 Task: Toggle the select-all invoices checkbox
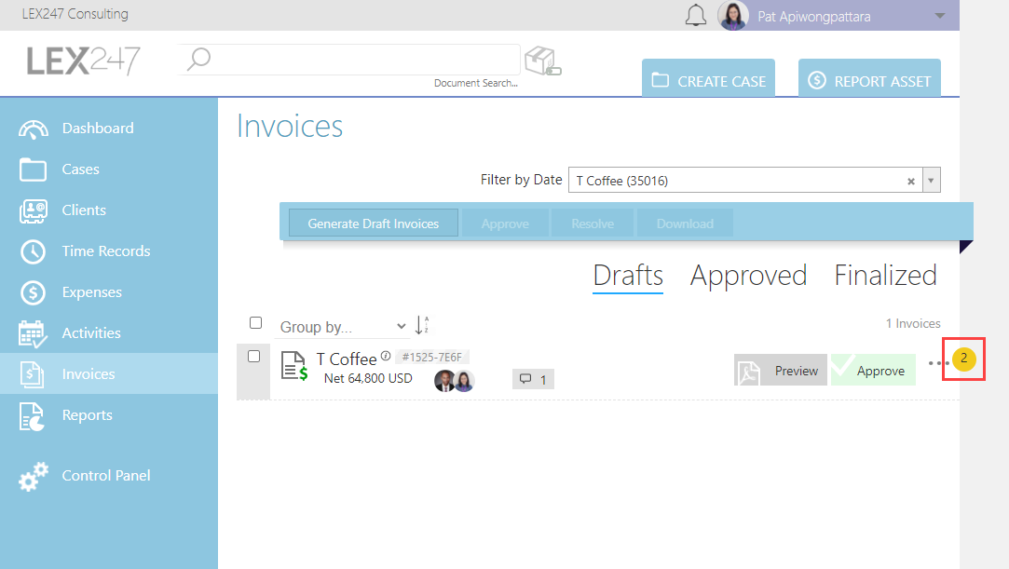click(255, 323)
